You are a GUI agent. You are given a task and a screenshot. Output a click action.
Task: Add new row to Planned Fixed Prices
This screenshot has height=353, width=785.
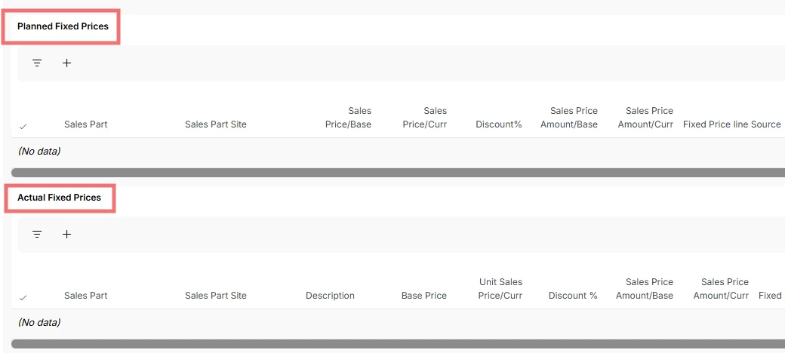click(66, 63)
